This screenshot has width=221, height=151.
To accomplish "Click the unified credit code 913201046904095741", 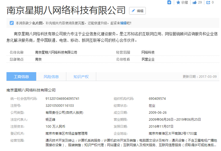I will pos(63,99).
